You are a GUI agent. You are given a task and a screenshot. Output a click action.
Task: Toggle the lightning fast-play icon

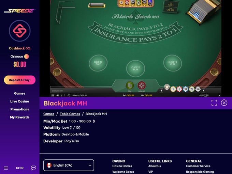coord(61,95)
